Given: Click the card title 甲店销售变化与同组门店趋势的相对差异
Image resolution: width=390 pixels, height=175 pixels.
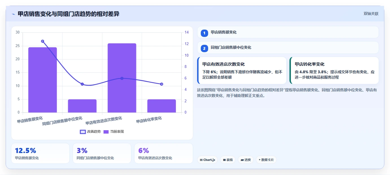Looking at the screenshot, I should pos(69,14).
